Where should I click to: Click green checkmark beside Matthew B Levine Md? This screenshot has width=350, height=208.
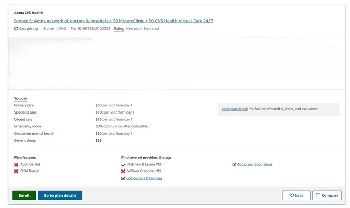click(x=123, y=165)
